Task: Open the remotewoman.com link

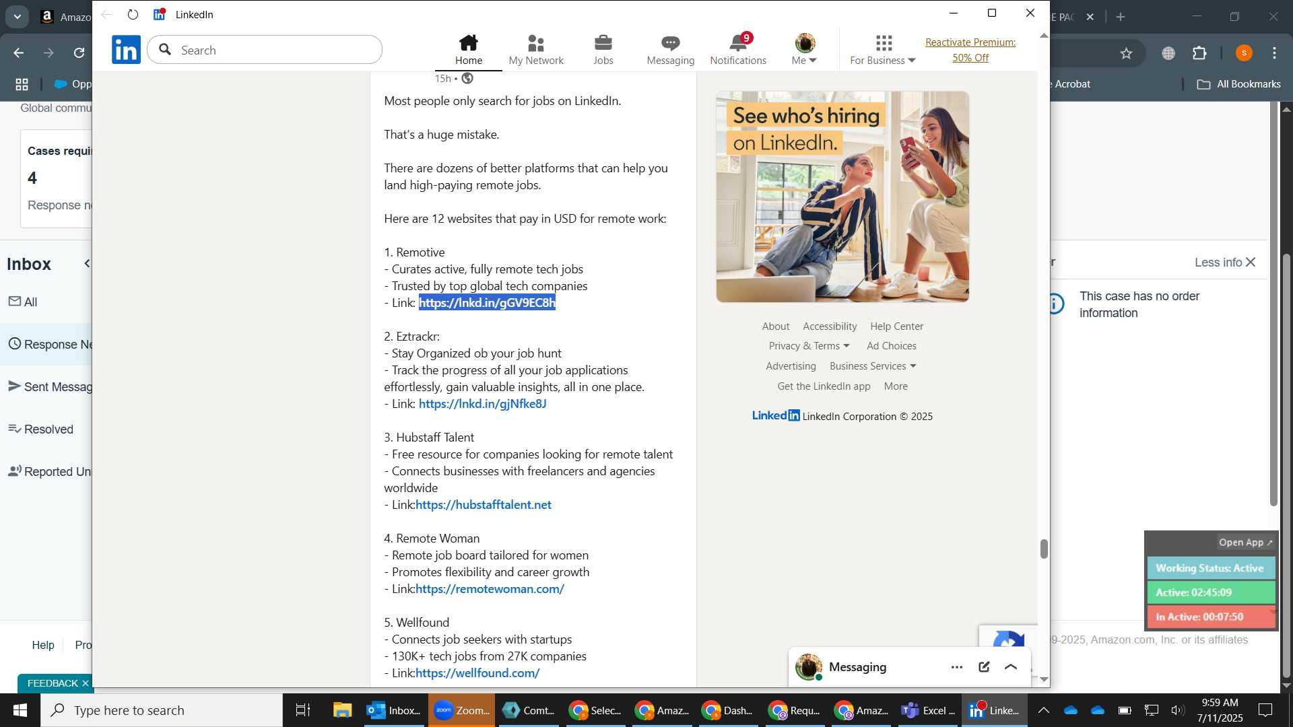Action: (490, 589)
